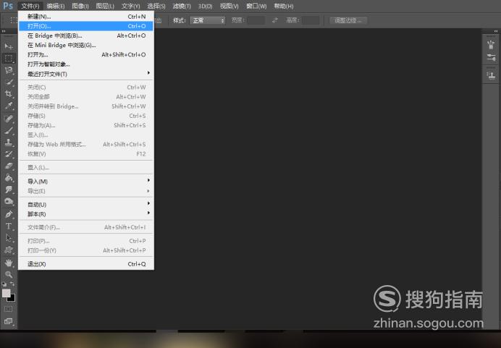Select the Crop tool
The width and height of the screenshot is (501, 348).
[x=9, y=94]
